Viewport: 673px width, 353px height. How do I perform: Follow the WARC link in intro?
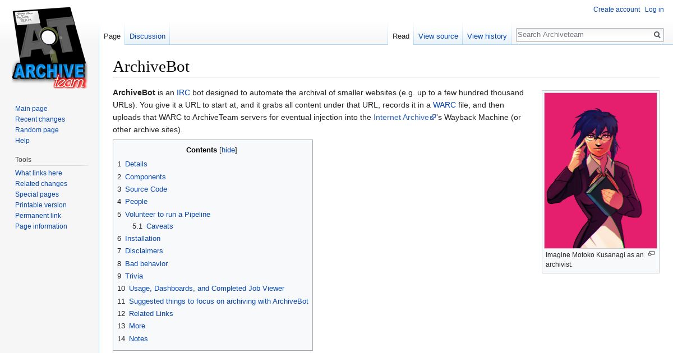point(444,105)
